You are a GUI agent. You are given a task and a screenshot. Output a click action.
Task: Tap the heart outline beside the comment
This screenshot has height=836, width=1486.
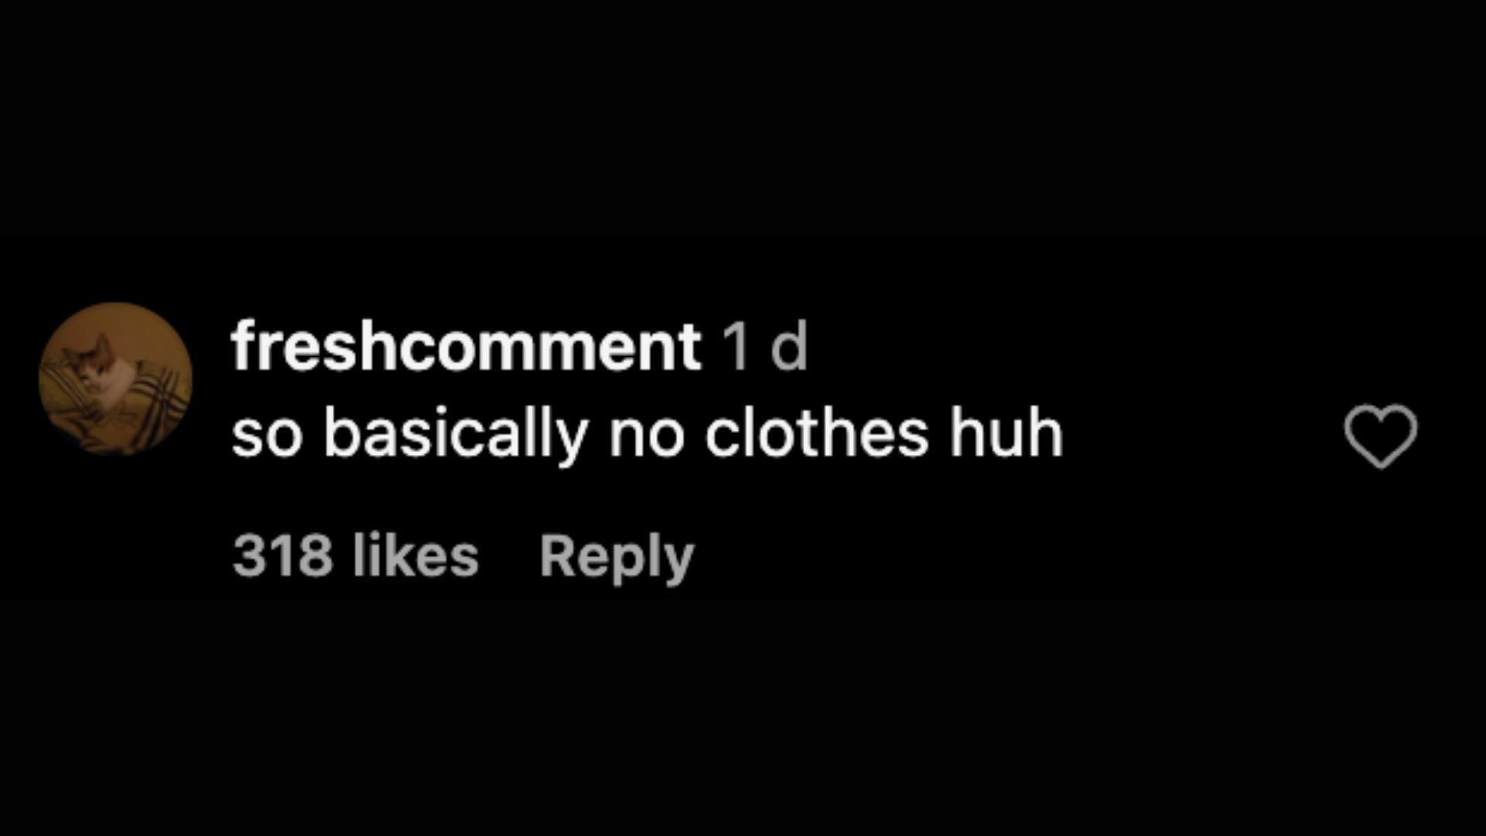coord(1381,437)
